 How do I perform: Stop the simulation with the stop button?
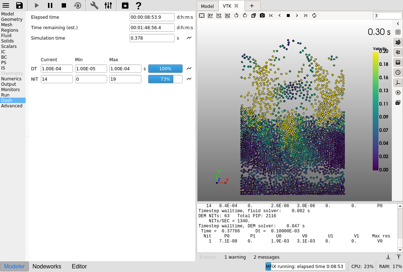tap(64, 5)
